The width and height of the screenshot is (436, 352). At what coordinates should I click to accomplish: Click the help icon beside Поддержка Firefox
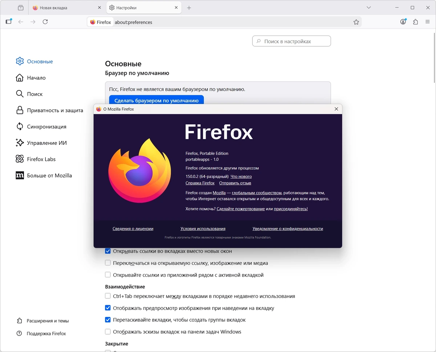click(19, 334)
